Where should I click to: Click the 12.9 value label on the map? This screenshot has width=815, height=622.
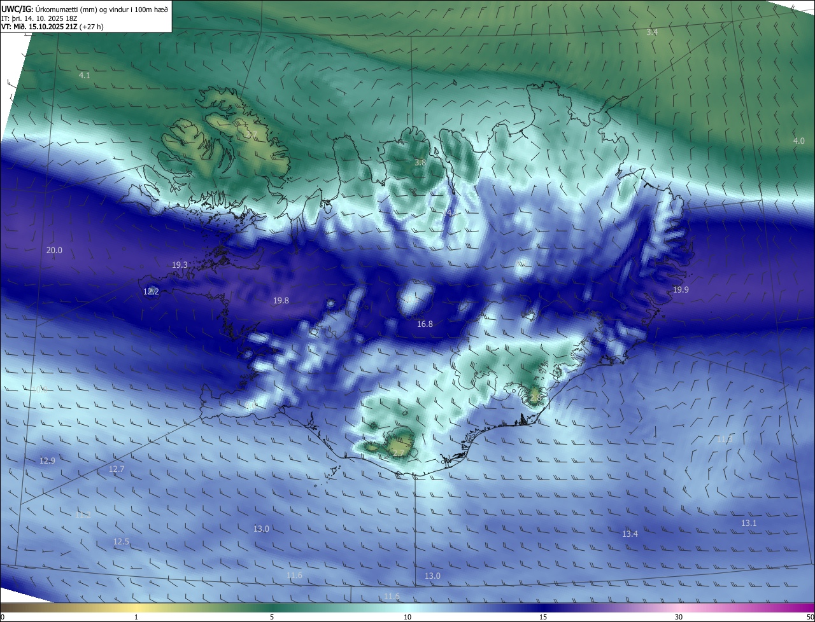point(47,460)
